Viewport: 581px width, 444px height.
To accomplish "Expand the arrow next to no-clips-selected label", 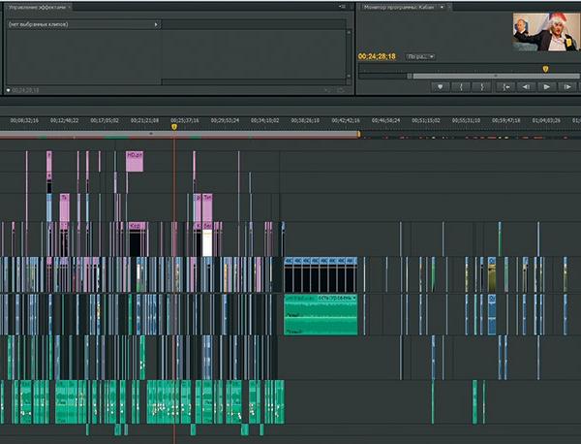I will (156, 23).
